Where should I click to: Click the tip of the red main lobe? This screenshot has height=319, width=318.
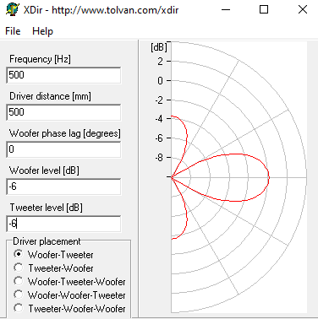coord(269,177)
